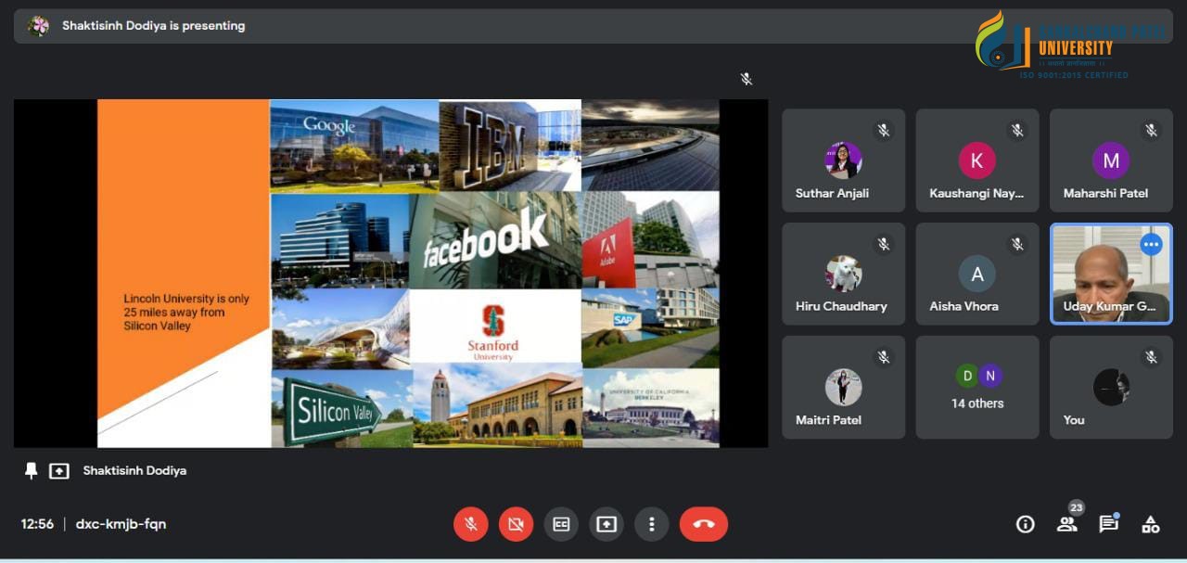Click muted mic icon on Aisha Vhora tile
1187x563 pixels.
click(1017, 244)
